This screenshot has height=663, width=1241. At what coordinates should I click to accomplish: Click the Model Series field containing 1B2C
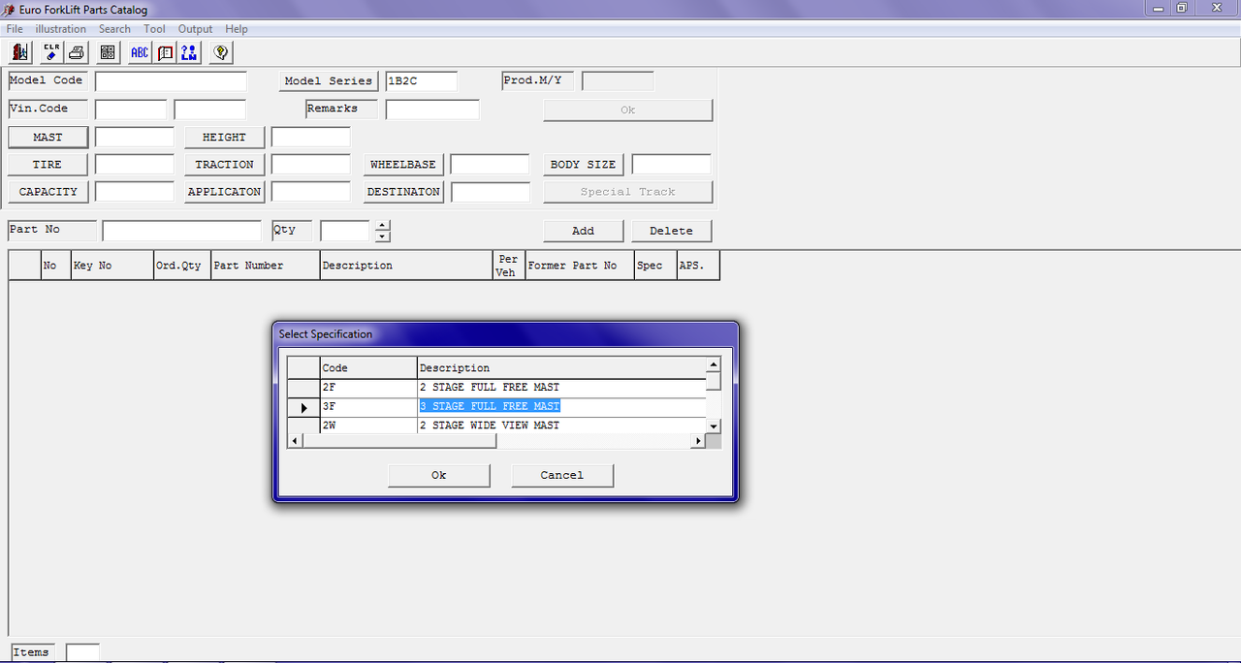click(x=421, y=81)
